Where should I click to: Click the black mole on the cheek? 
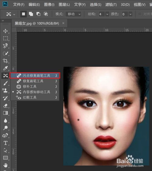78,120
